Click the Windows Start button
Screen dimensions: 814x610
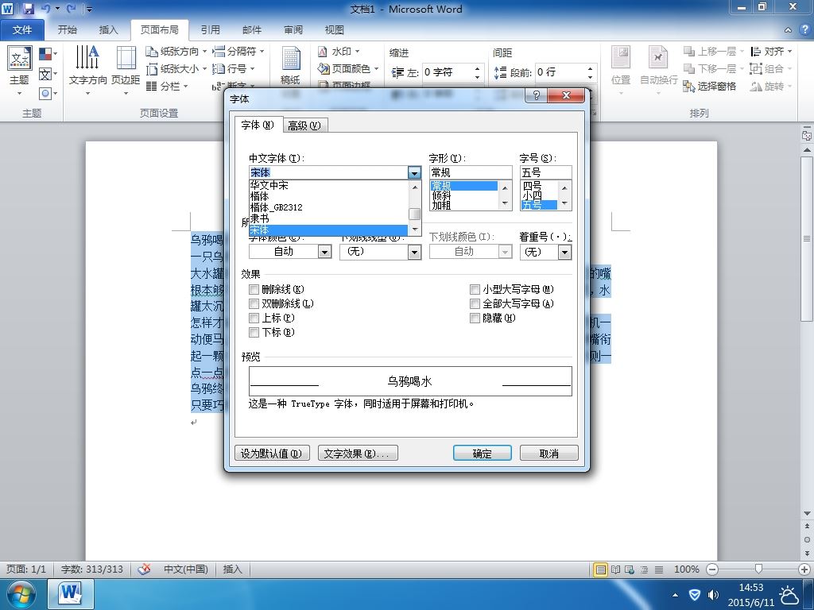pos(20,594)
